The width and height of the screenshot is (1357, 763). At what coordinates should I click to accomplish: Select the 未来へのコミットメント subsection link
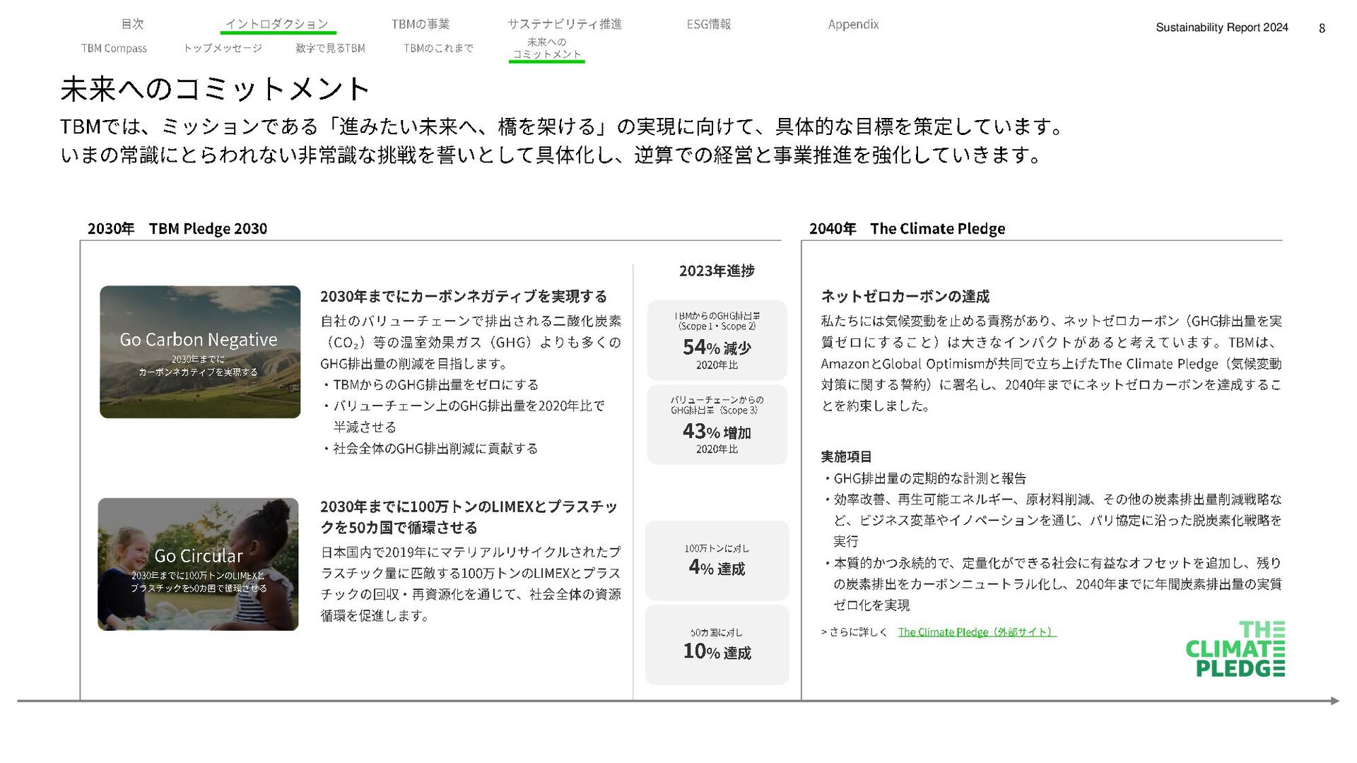coord(546,48)
